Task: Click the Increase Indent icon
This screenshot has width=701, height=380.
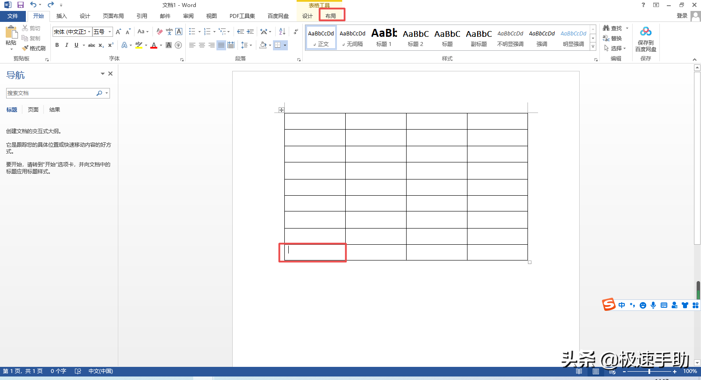Action: [250, 32]
